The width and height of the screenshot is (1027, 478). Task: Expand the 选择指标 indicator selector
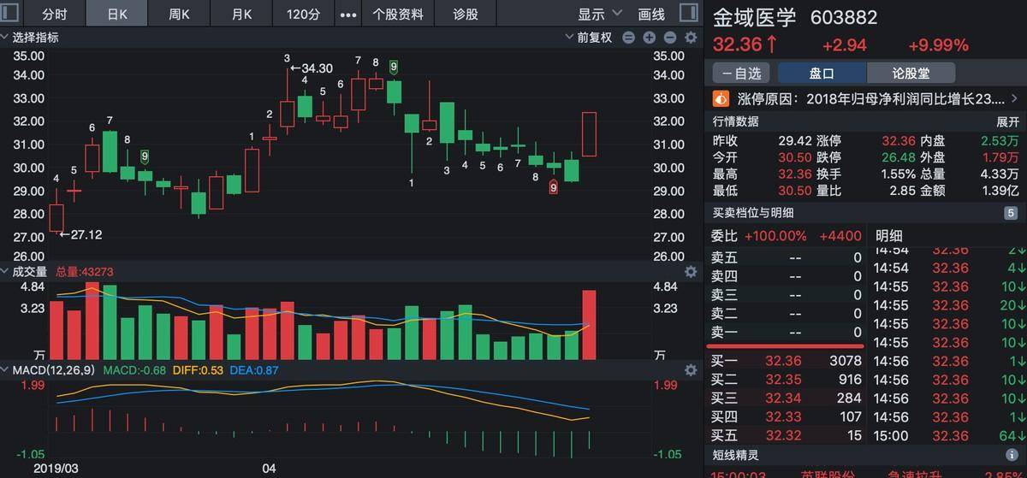pyautogui.click(x=30, y=38)
